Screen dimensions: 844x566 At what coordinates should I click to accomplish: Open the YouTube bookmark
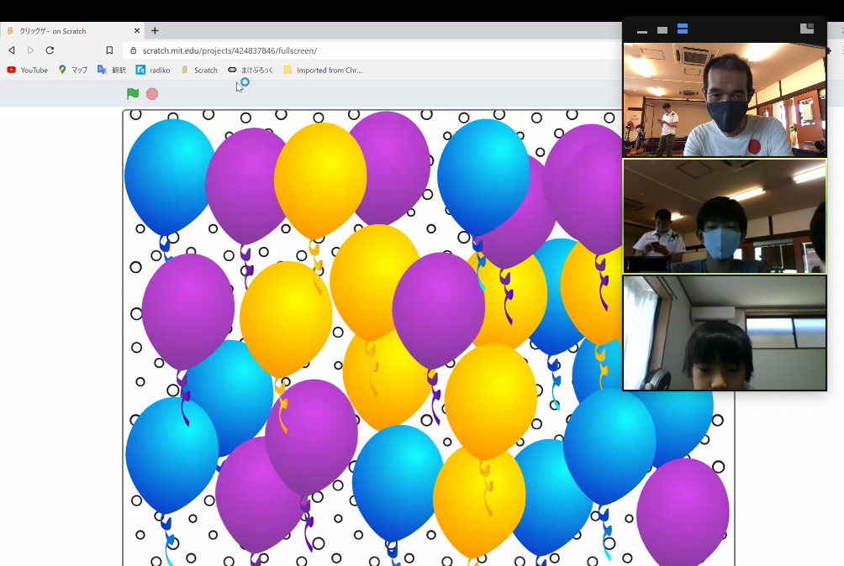click(28, 70)
